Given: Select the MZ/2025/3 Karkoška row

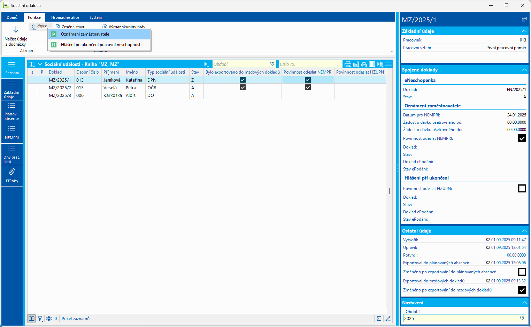Looking at the screenshot, I should pyautogui.click(x=207, y=95).
